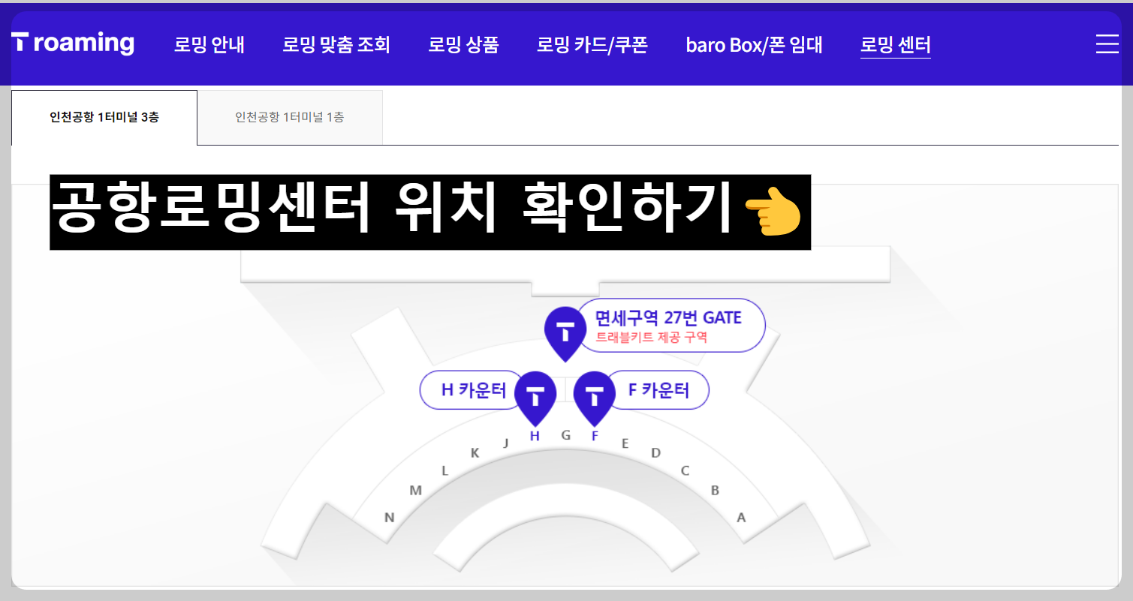Click counter letter L on map
The image size is (1133, 601).
point(444,471)
